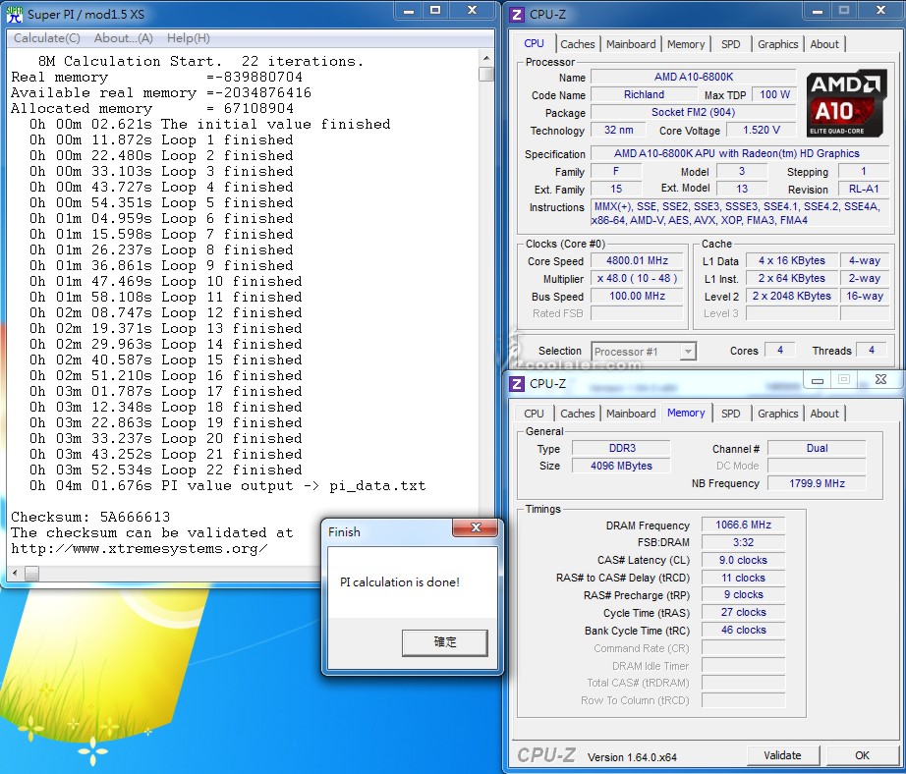Click the Dual channel value
Image resolution: width=906 pixels, height=774 pixels.
coord(817,448)
